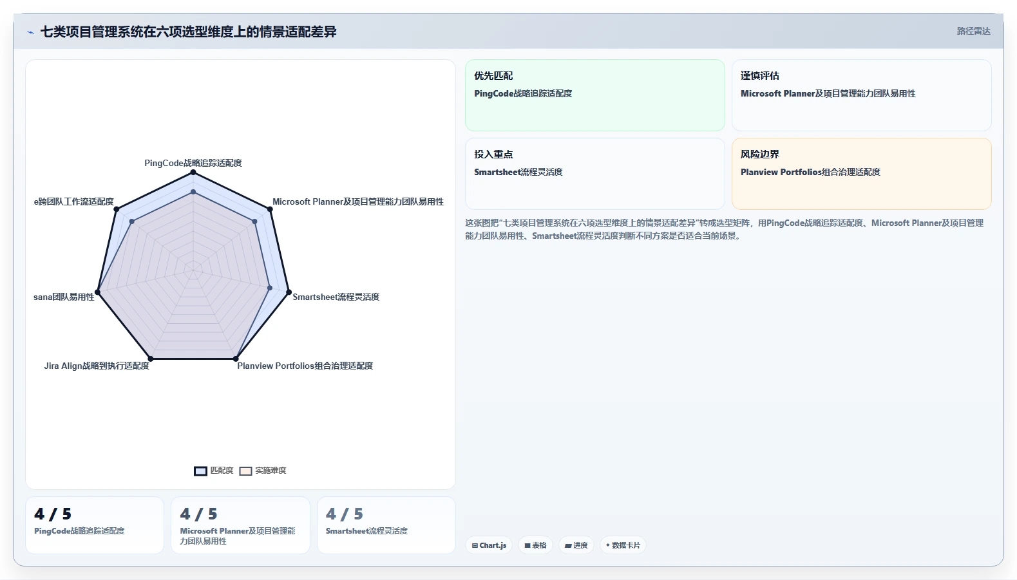Screen dimensions: 1017x580
Task: Select the outer 匹配度 data point on the PingCode axis
Action: (193, 172)
